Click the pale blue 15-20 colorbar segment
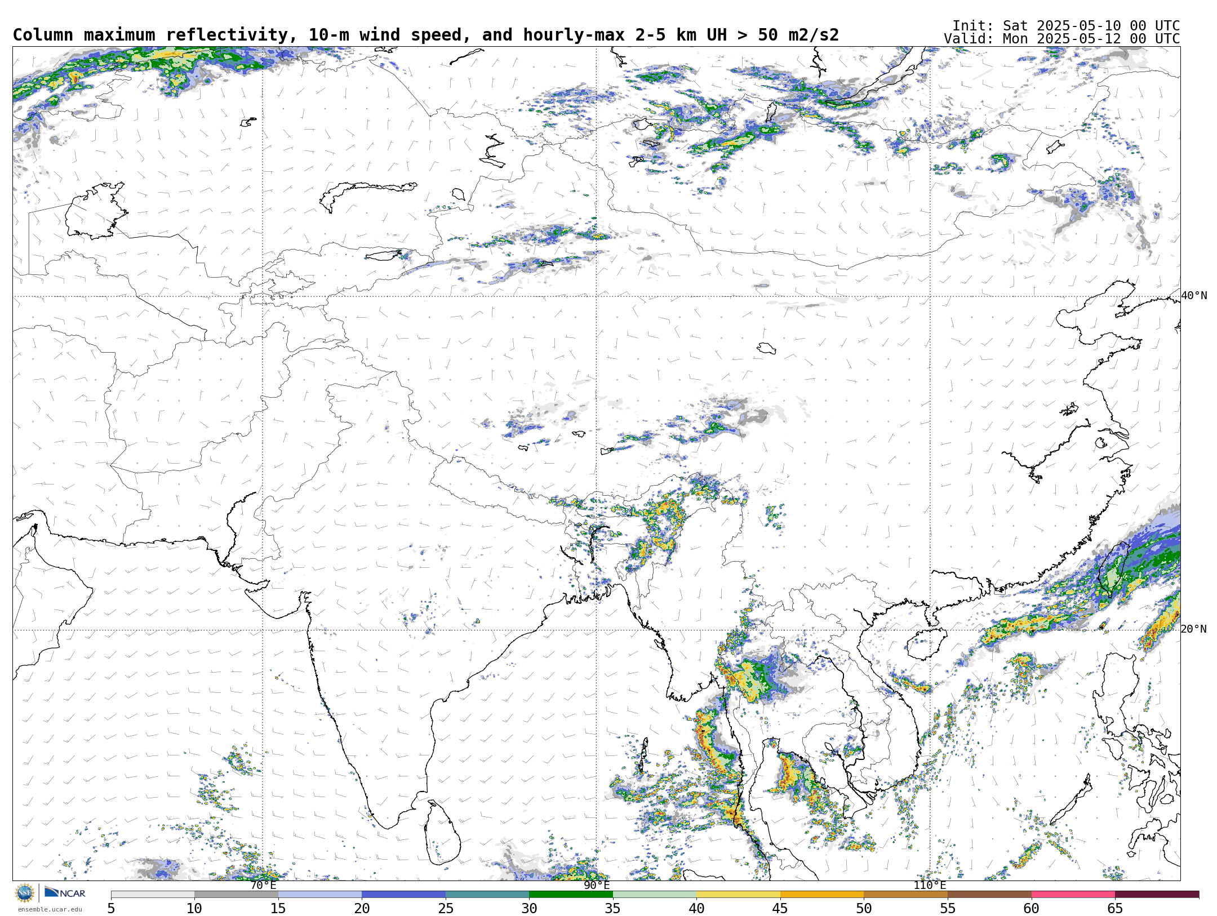Screen dimensions: 1217x916 click(x=319, y=895)
